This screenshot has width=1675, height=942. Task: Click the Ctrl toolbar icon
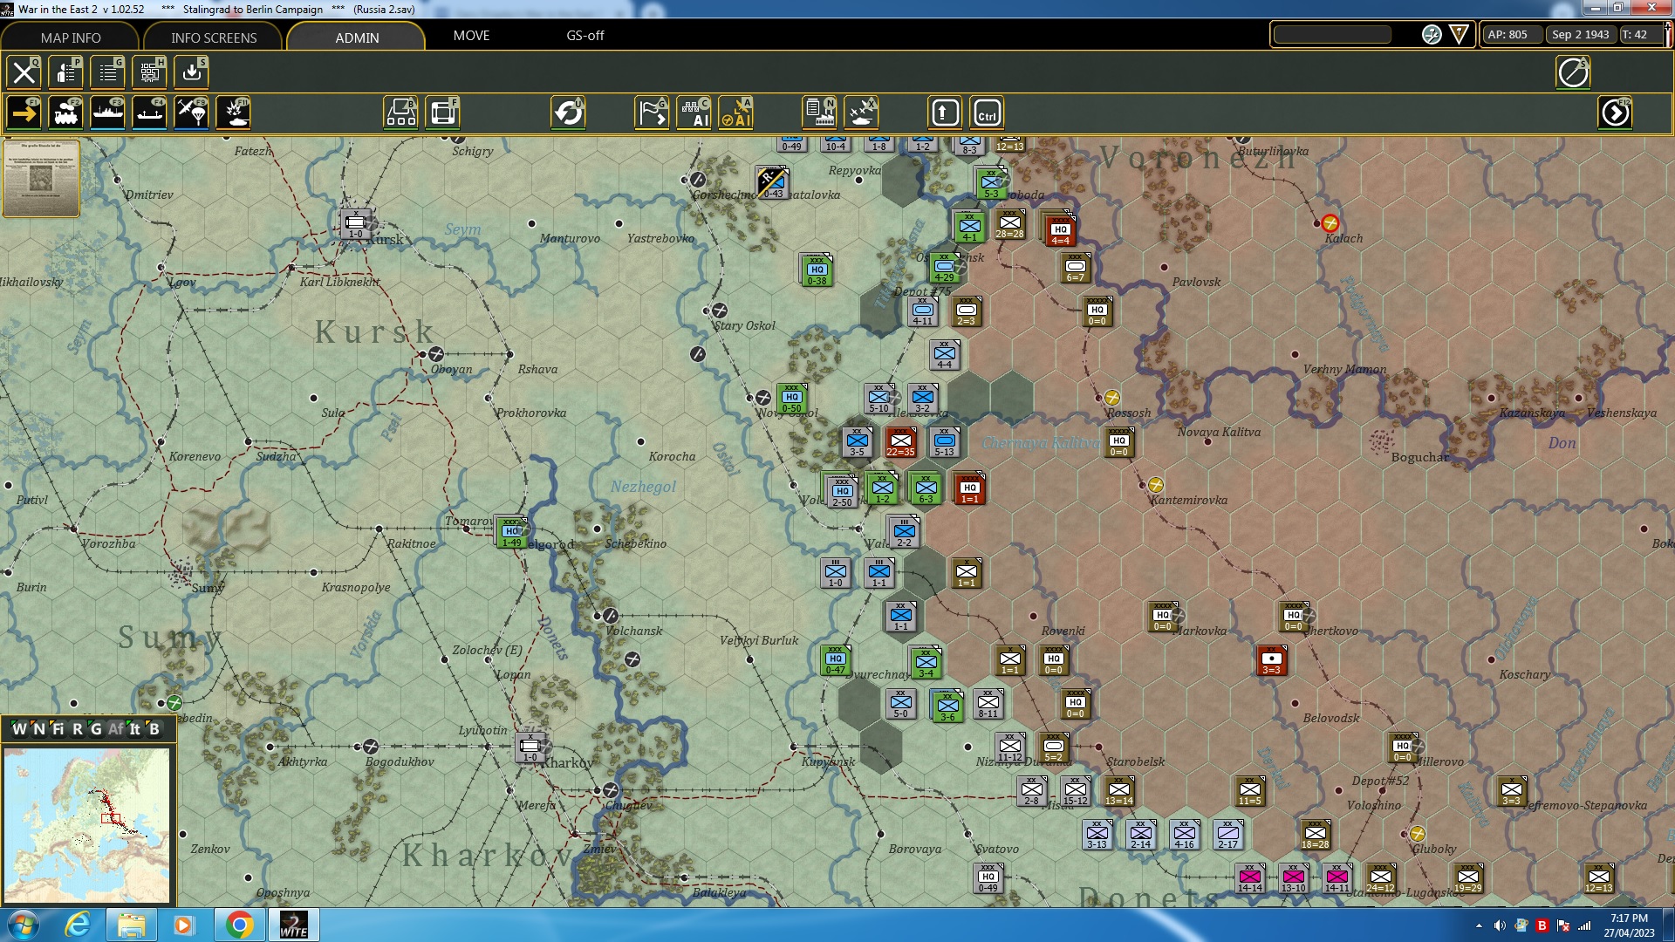987,112
